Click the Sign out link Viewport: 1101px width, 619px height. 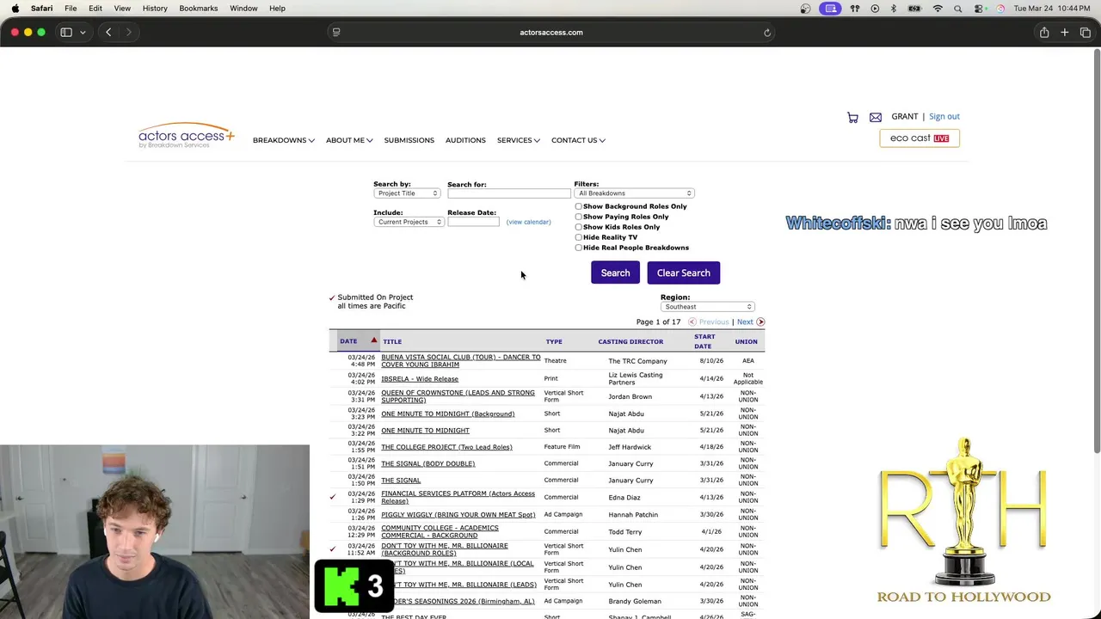(944, 117)
